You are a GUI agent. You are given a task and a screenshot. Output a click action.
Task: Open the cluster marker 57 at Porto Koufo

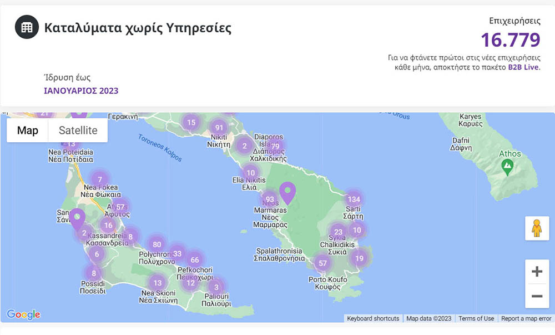click(322, 263)
